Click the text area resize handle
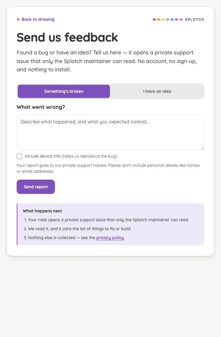The height and width of the screenshot is (337, 221). pyautogui.click(x=203, y=148)
